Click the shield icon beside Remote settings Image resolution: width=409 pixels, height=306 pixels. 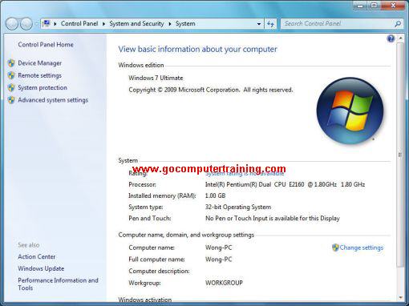[11, 75]
